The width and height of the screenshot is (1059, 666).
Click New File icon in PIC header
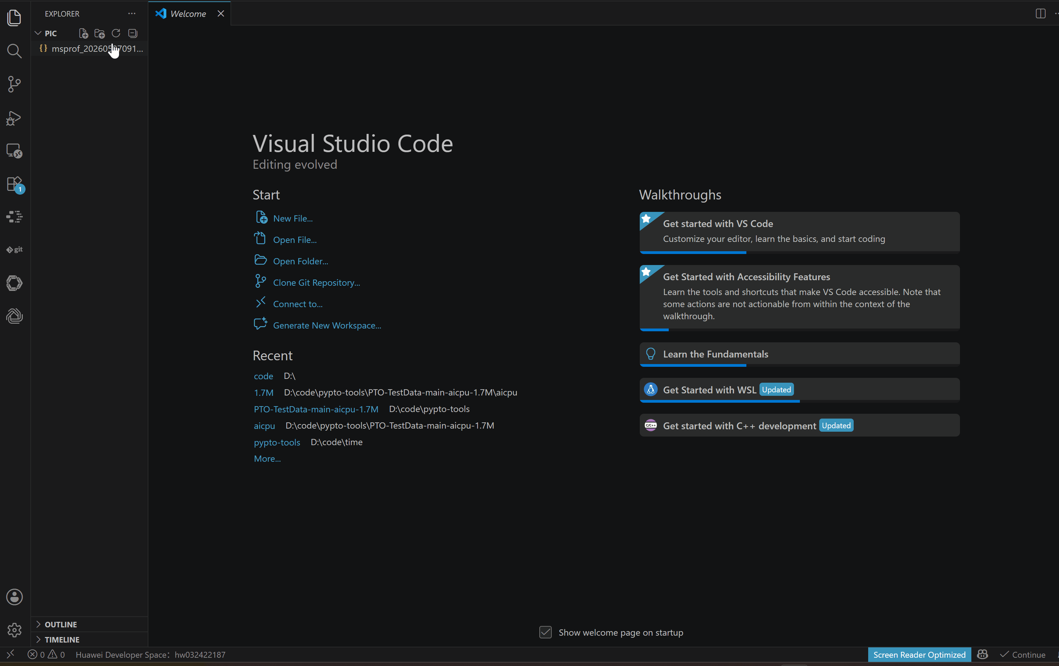pyautogui.click(x=83, y=33)
